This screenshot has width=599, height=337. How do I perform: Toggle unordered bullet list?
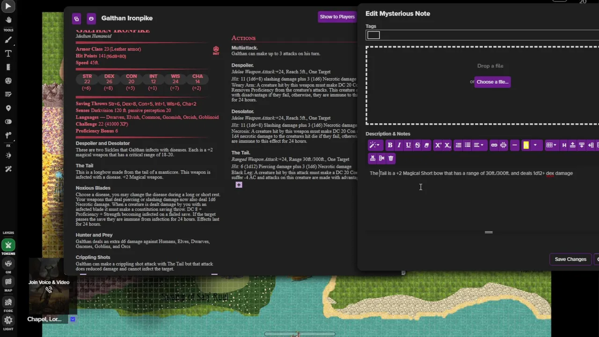[468, 145]
